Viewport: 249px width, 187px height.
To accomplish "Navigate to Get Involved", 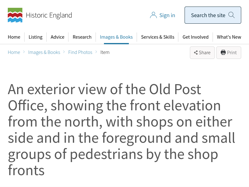I will pyautogui.click(x=195, y=37).
